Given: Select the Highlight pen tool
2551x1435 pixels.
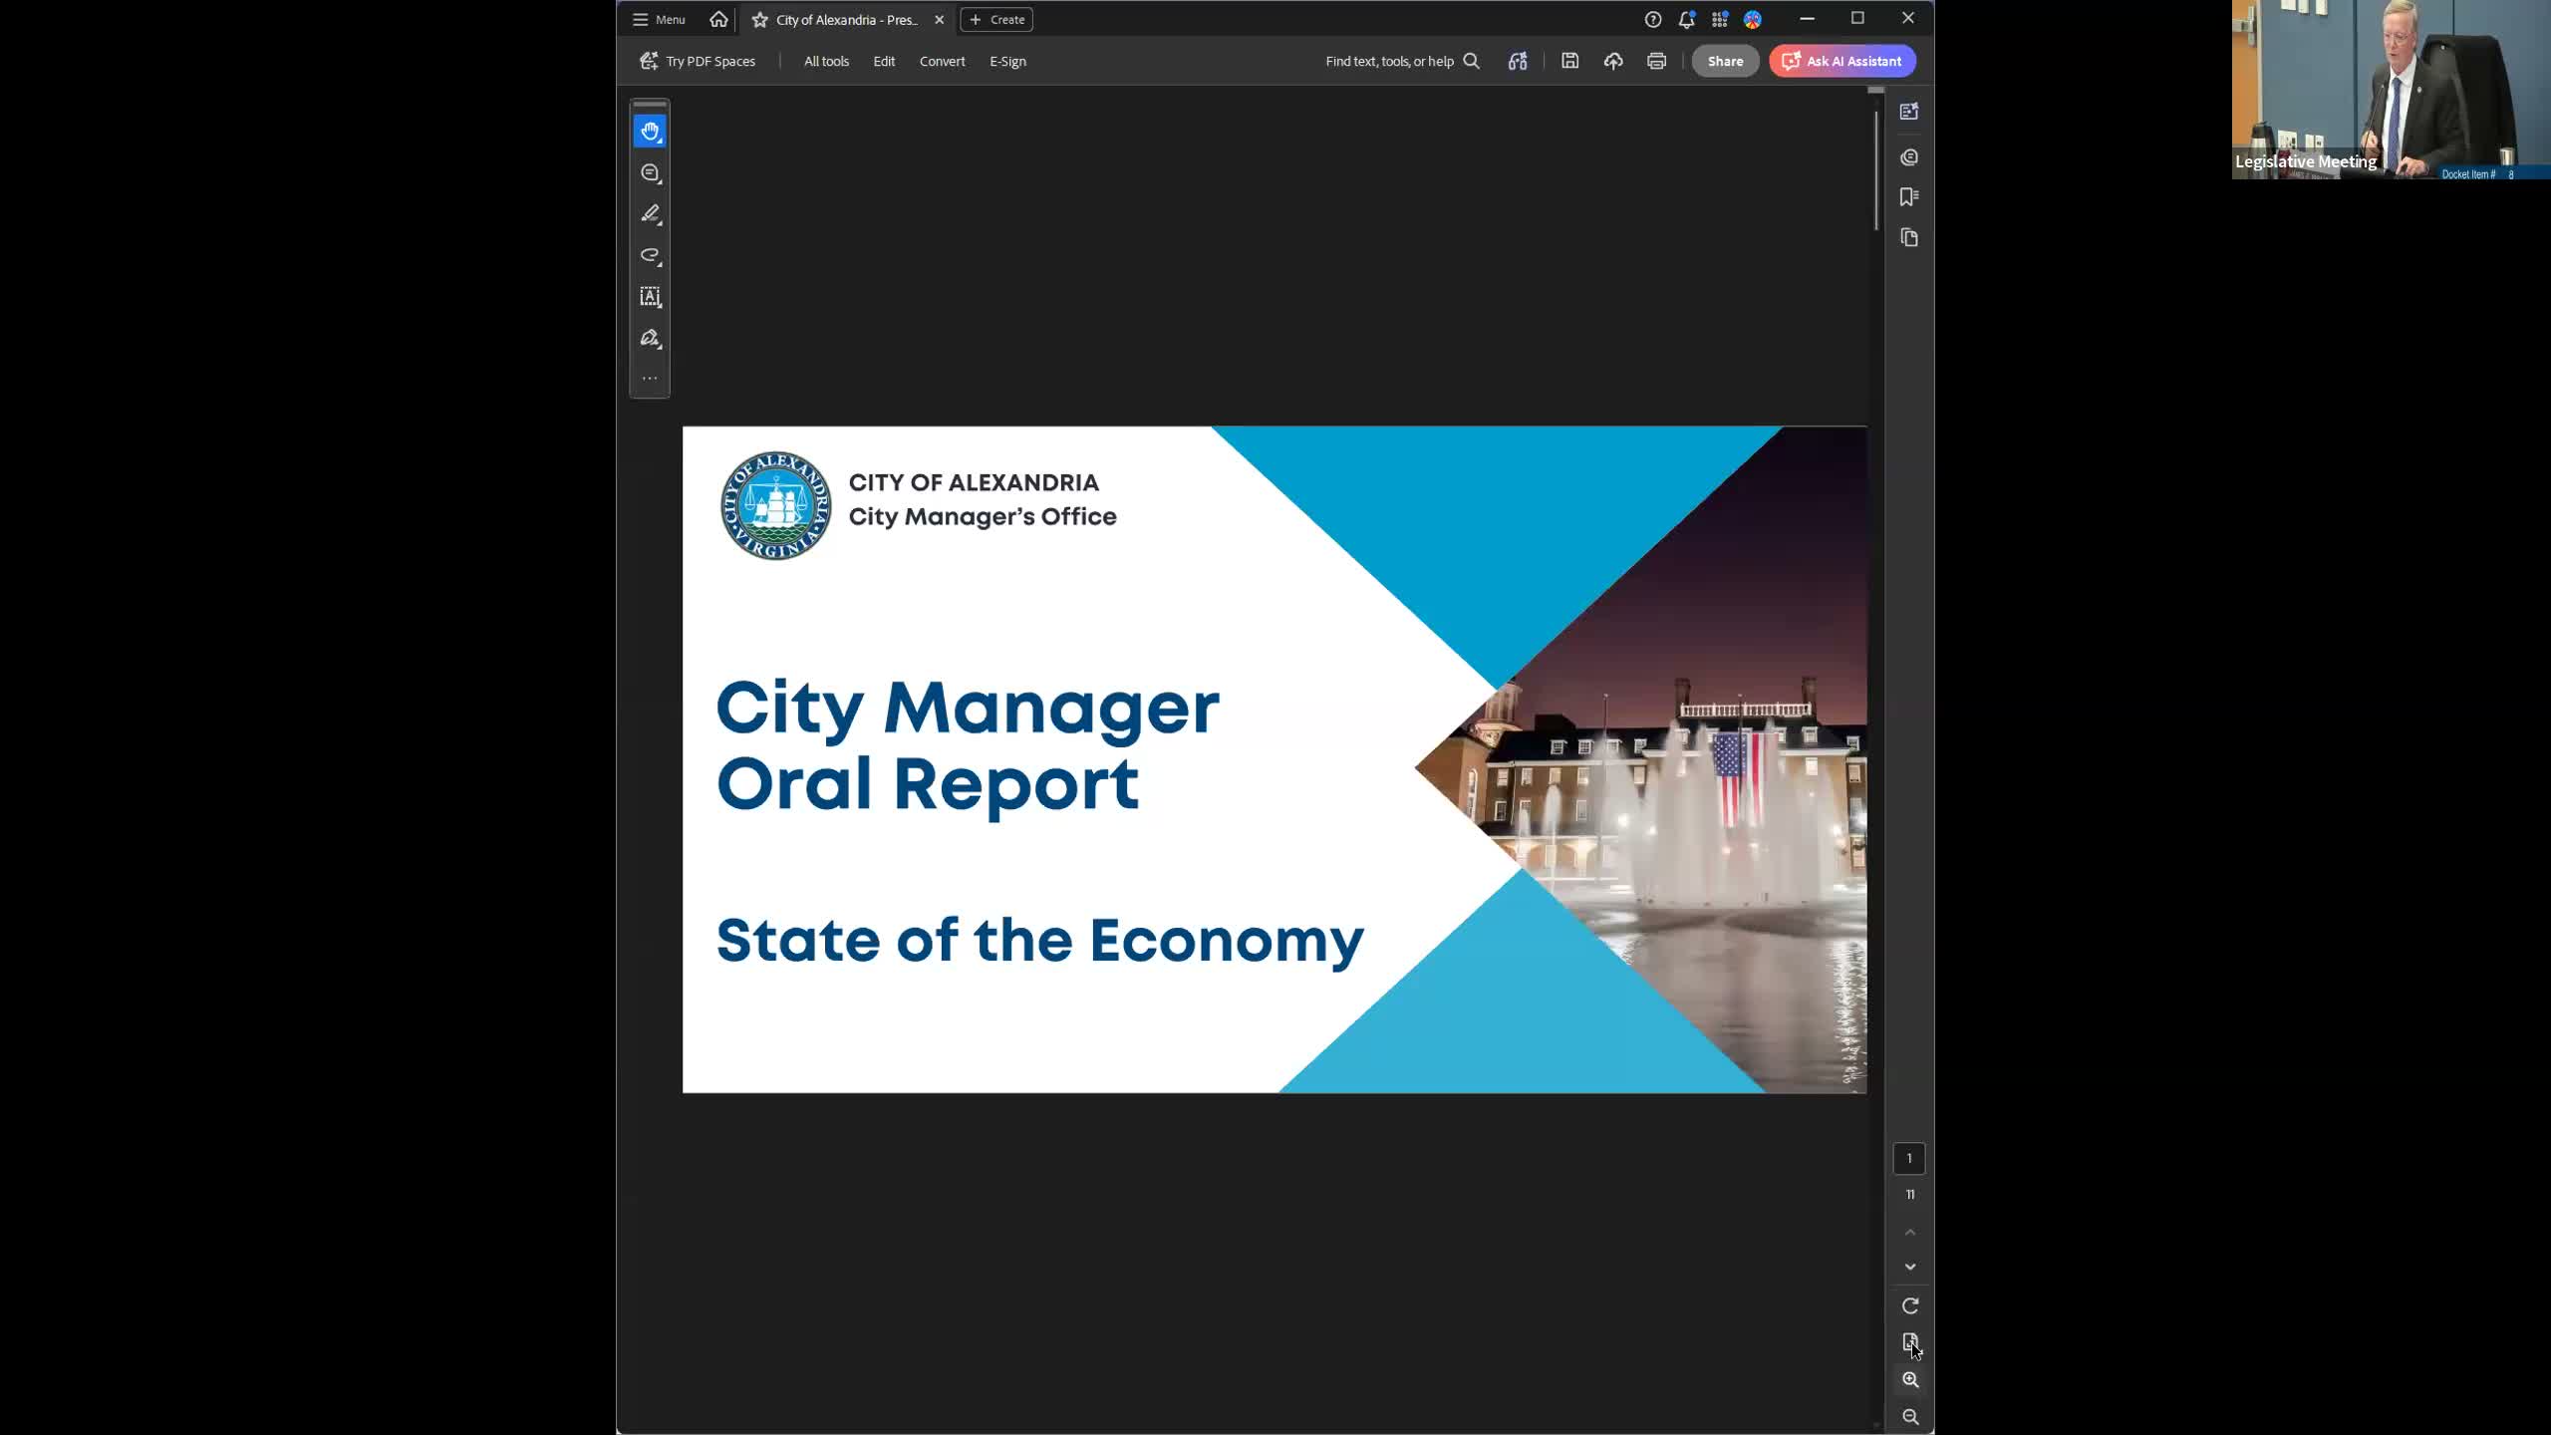Looking at the screenshot, I should tap(650, 214).
